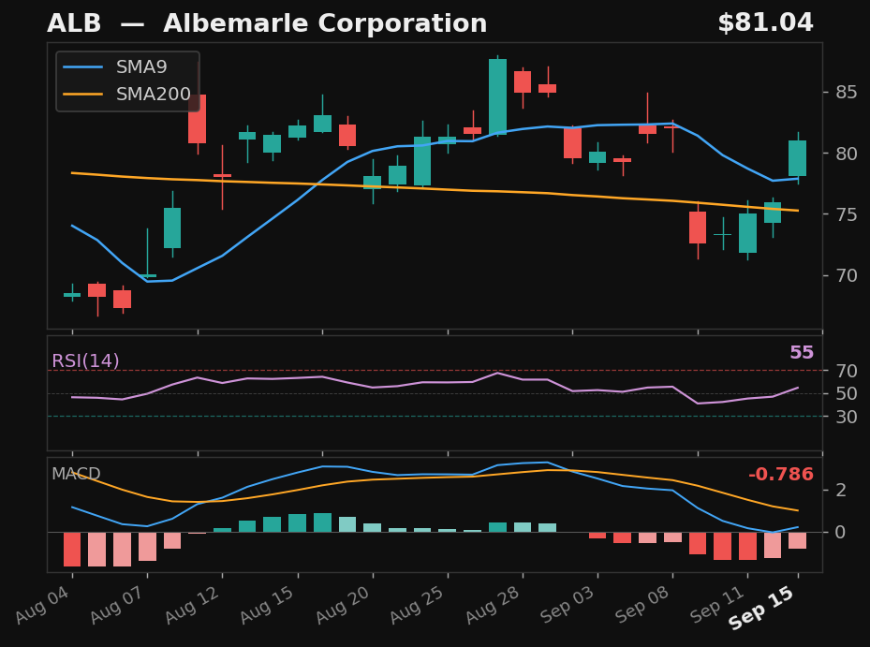Click the Sep 11 date label

(x=717, y=604)
